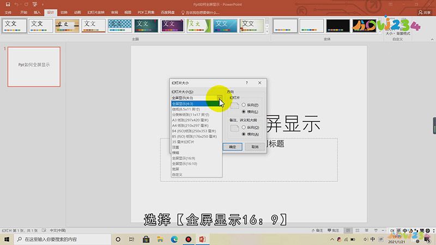Apply the tan wood-style theme thumbnail
Image resolution: width=436 pixels, height=245 pixels.
[67, 26]
